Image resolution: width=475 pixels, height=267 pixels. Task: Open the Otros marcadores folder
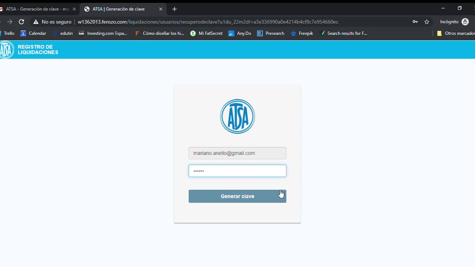[x=456, y=33]
